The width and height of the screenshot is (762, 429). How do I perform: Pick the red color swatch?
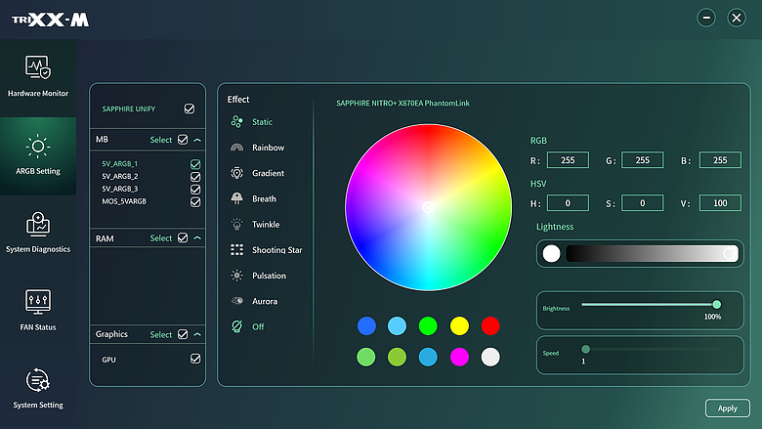(x=490, y=326)
